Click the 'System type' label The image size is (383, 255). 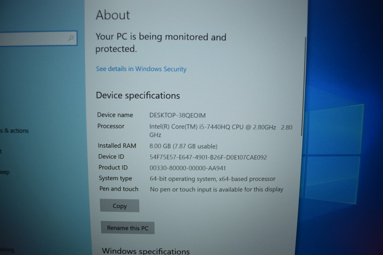[115, 178]
